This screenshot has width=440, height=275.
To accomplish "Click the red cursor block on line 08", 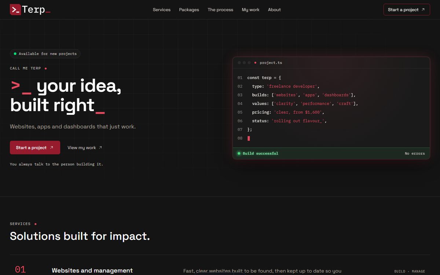I will [249, 138].
